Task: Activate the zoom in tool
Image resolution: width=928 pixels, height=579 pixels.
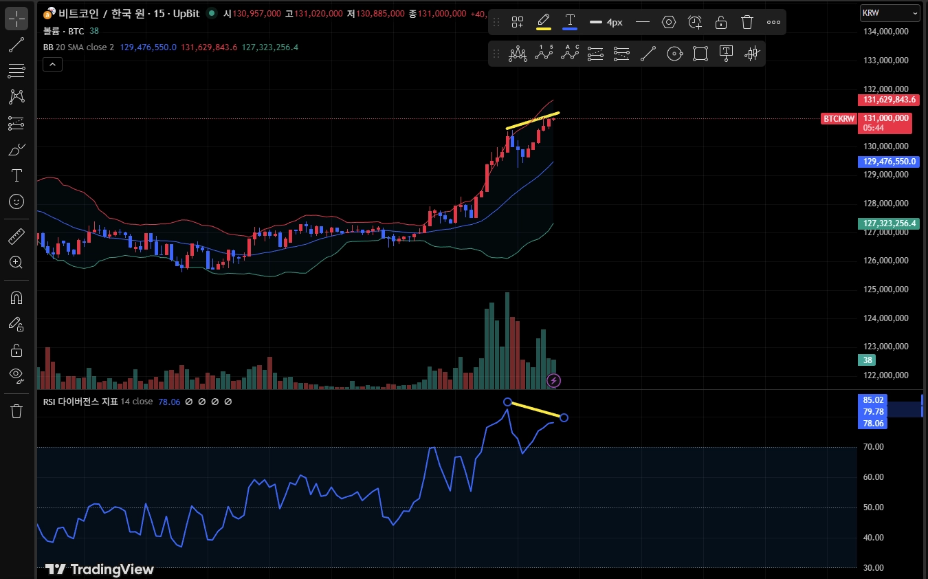Action: point(16,263)
